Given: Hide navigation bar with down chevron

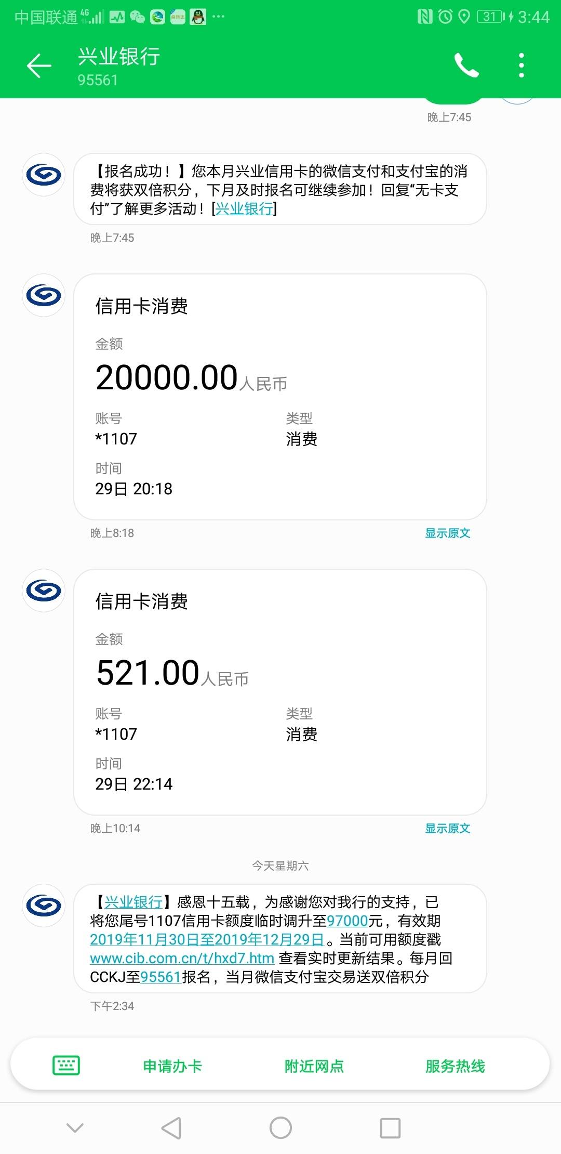Looking at the screenshot, I should coord(75,1128).
